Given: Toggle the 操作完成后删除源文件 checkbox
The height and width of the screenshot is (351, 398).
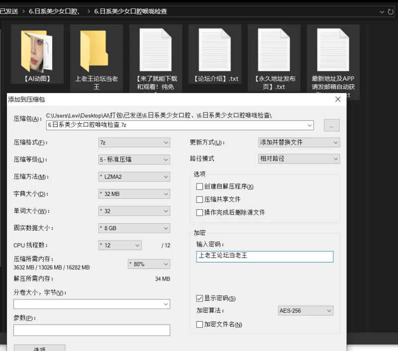Looking at the screenshot, I should coord(199,212).
